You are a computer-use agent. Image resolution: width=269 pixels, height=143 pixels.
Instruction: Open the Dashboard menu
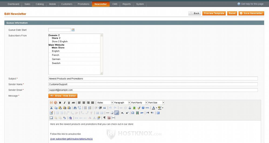coord(14,4)
